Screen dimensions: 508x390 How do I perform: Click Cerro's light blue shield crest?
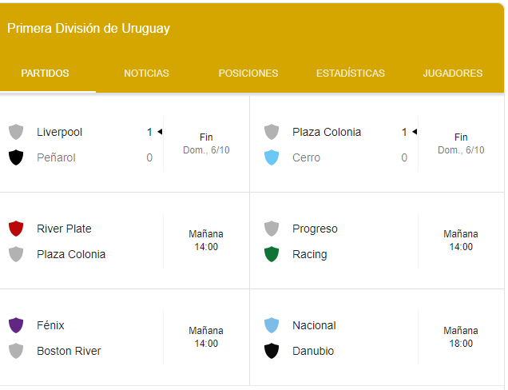(x=272, y=157)
